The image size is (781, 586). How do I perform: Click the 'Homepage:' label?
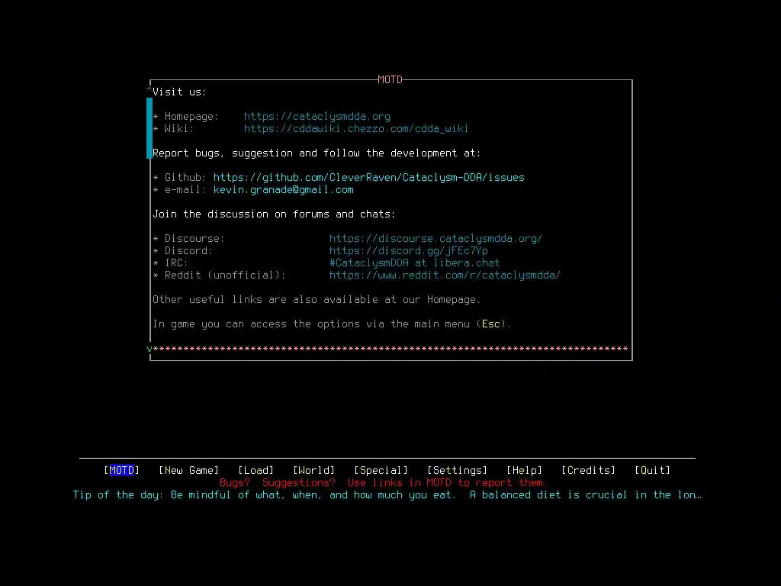click(191, 117)
